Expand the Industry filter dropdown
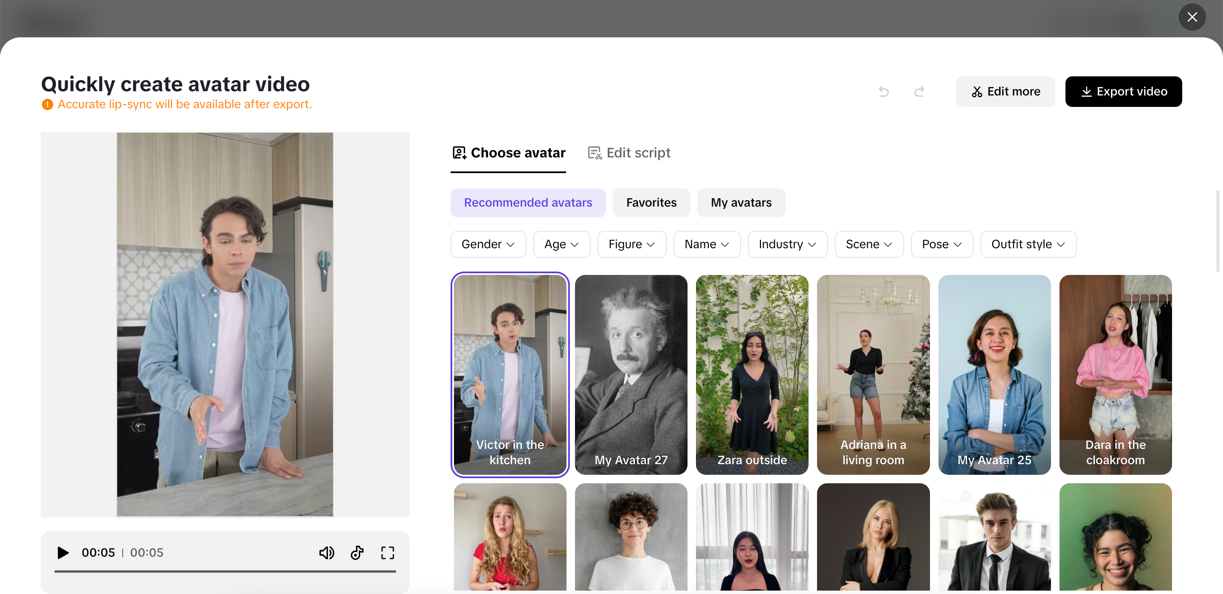This screenshot has width=1223, height=594. click(x=787, y=244)
